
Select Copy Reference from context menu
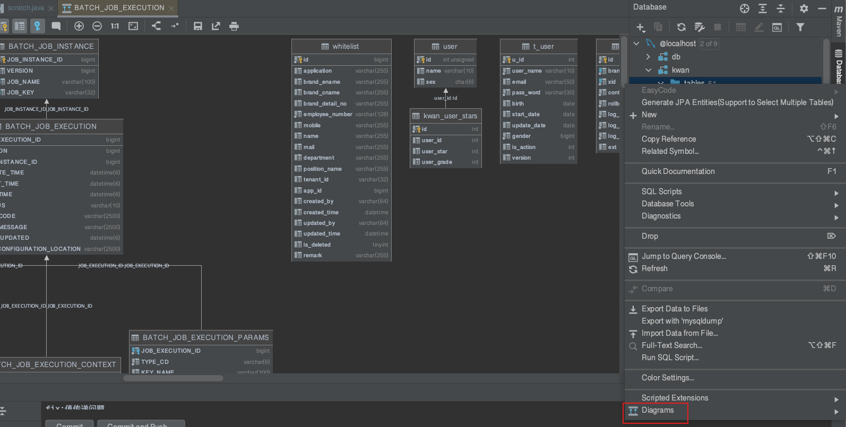click(x=735, y=139)
